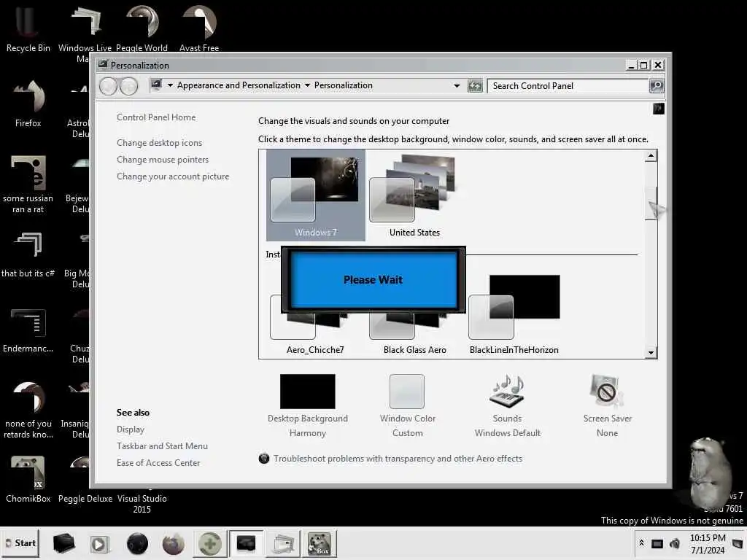
Task: Launch the Firefox desktop shortcut
Action: coord(28,104)
